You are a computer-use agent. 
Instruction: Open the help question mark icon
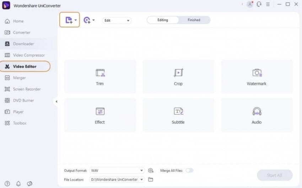tap(7, 184)
